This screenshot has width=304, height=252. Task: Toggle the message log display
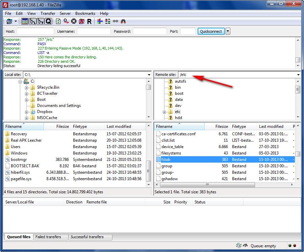tap(25, 21)
